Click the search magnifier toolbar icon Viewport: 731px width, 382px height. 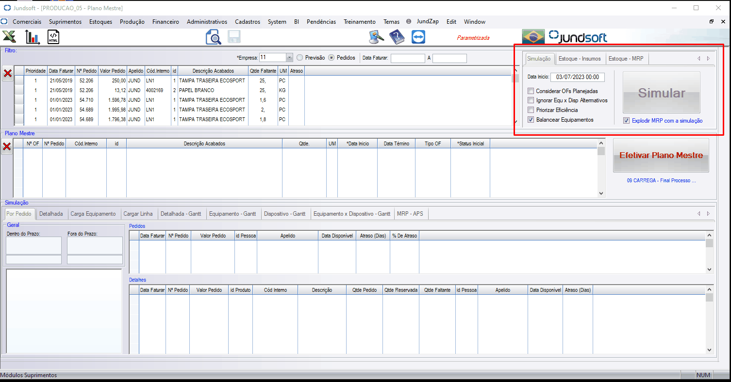(213, 37)
